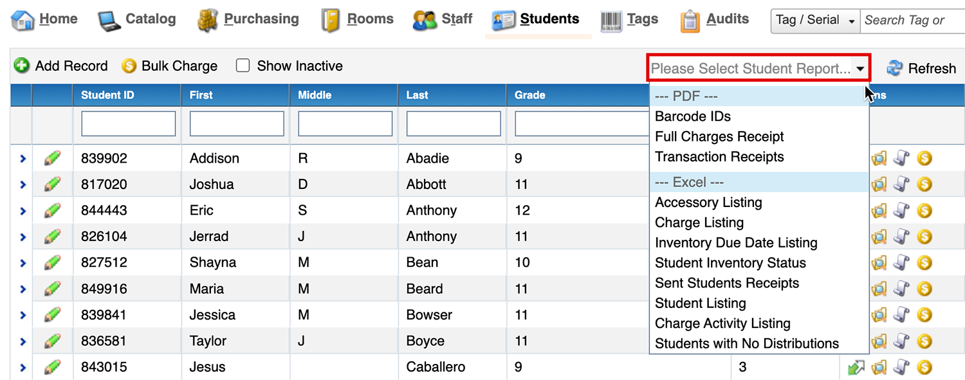Click the Last name filter input field
The width and height of the screenshot is (965, 380).
453,123
